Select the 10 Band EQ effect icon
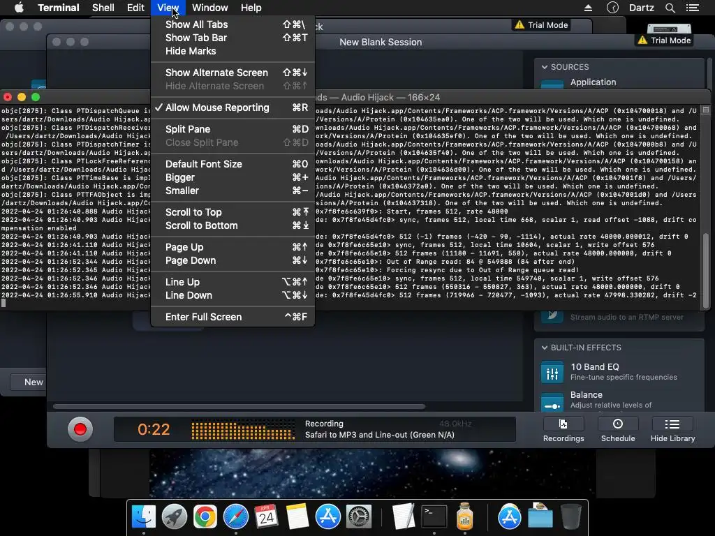The image size is (715, 536). pyautogui.click(x=552, y=373)
